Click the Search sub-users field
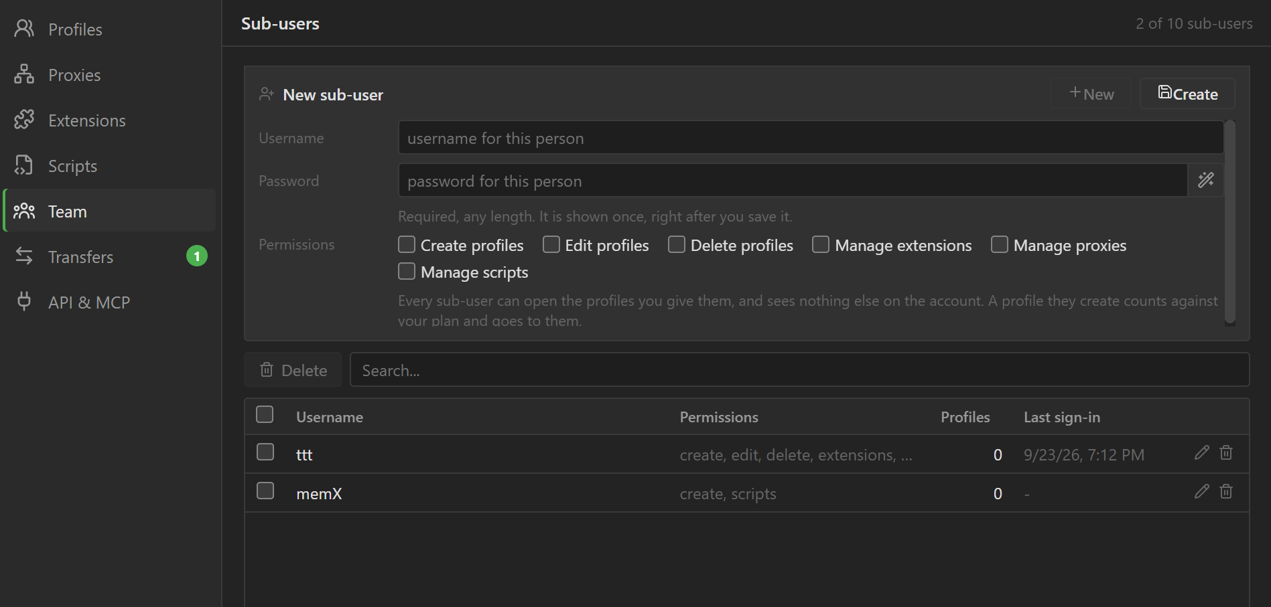Image resolution: width=1271 pixels, height=607 pixels. tap(800, 370)
